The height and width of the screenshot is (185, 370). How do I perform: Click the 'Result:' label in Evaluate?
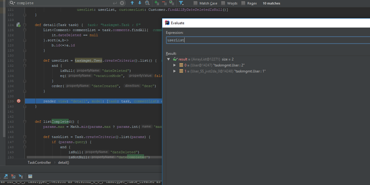(171, 54)
